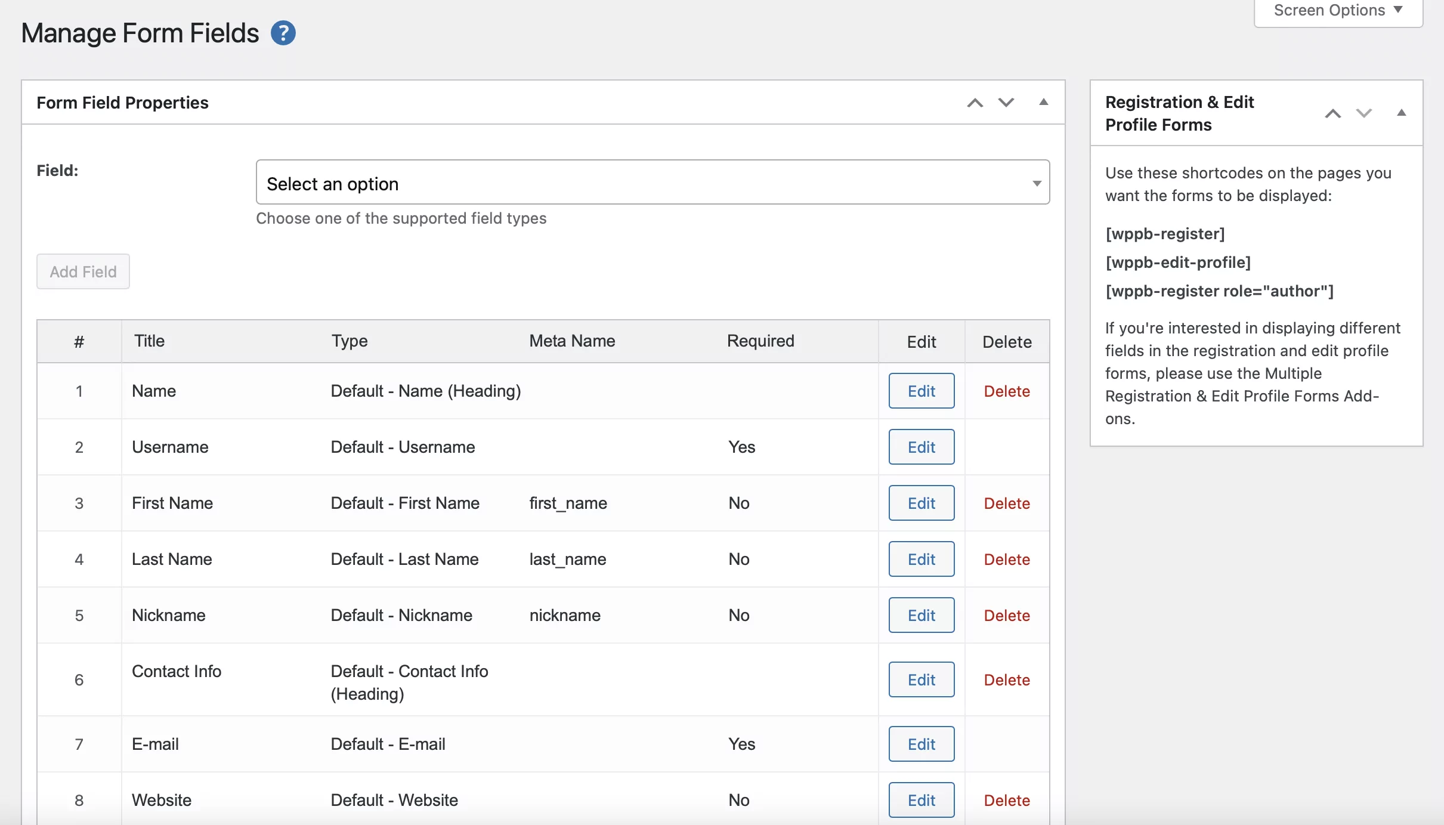Image resolution: width=1444 pixels, height=825 pixels.
Task: Delete the First Name field
Action: click(1006, 503)
